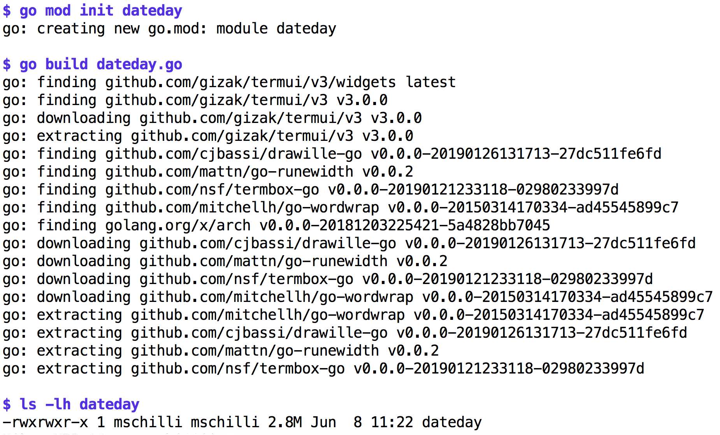Screen dimensions: 720x435
Task: Click 'finding github.com/mattn/go-runewidth v0.0.2' line
Action: (208, 172)
